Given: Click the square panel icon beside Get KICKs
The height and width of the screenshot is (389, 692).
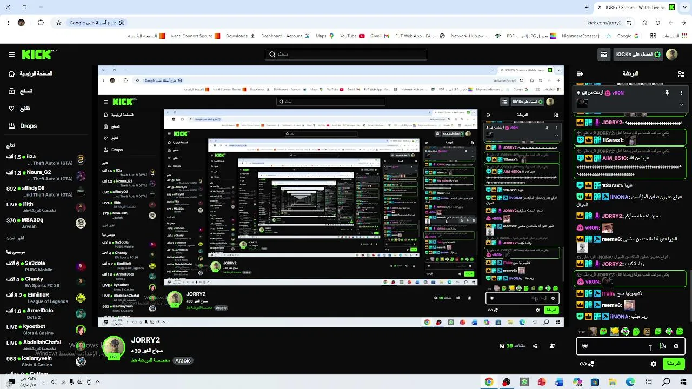Looking at the screenshot, I should [604, 55].
